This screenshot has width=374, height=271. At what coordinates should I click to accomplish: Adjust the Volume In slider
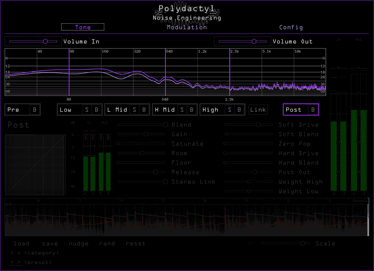tap(33, 42)
